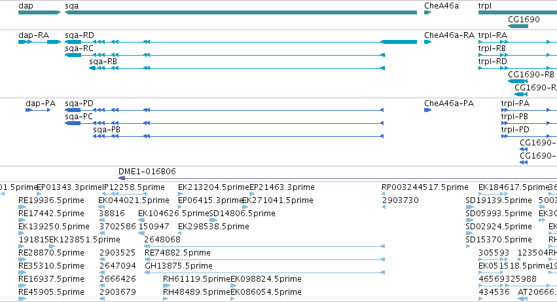Click EST EK139250.5prime
The image size is (557, 302).
[54, 227]
